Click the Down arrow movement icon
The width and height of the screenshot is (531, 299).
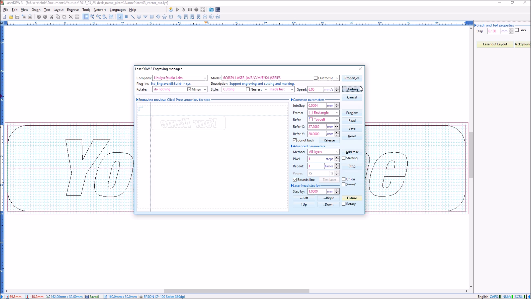coord(328,204)
